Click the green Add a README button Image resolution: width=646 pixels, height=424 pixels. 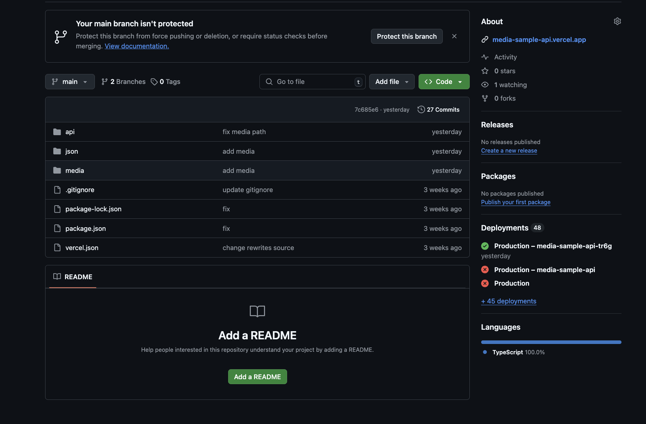pyautogui.click(x=257, y=377)
